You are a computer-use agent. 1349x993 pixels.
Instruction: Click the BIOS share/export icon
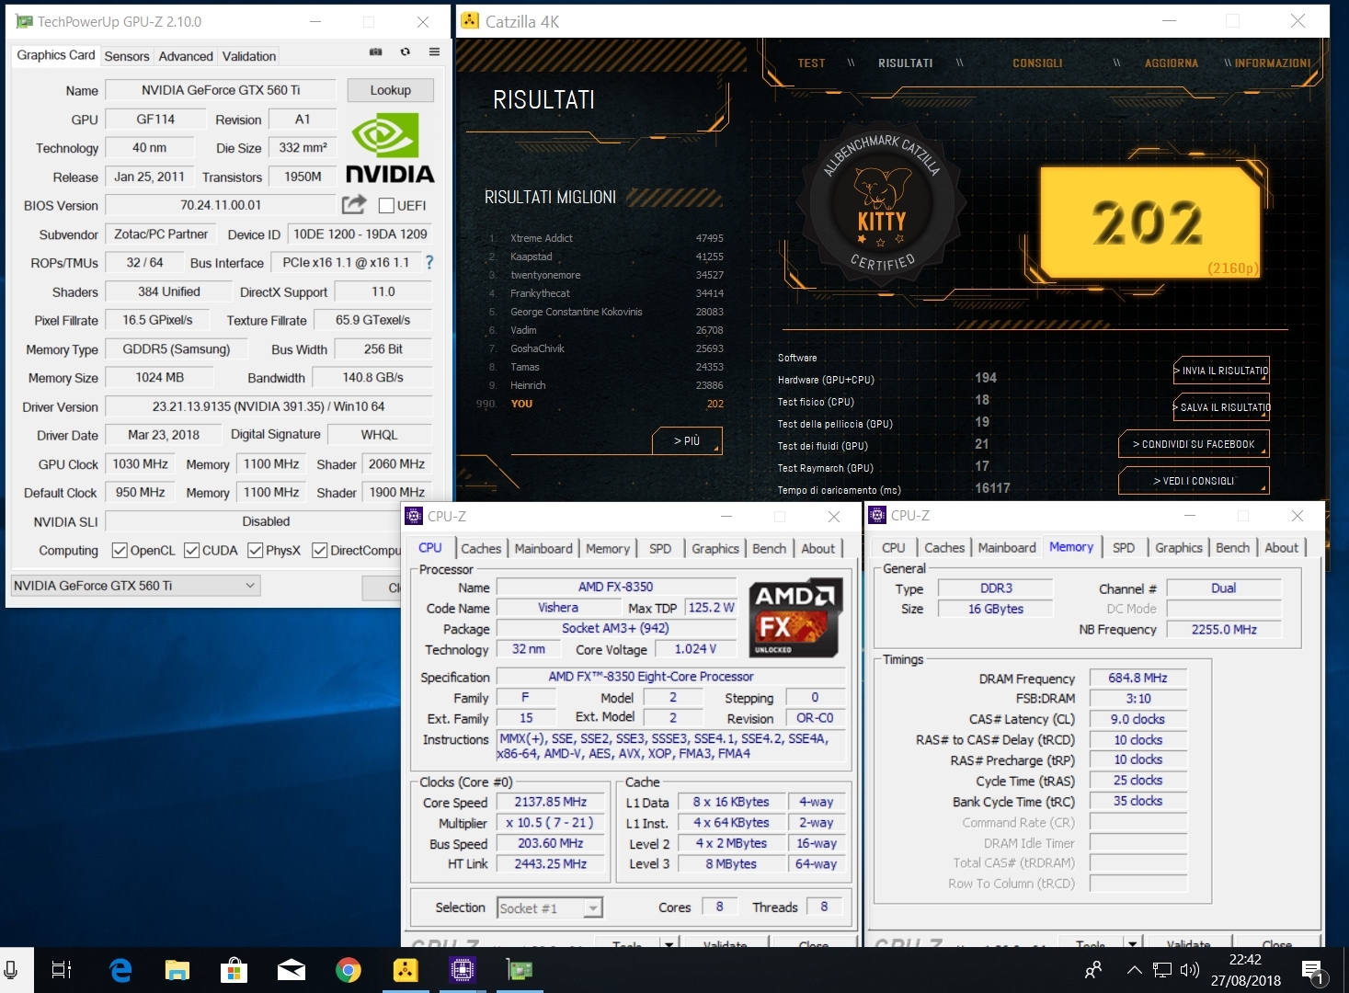(354, 204)
